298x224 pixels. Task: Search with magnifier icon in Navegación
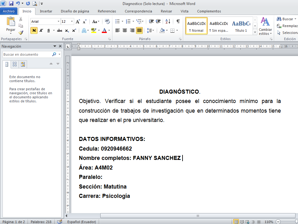click(54, 54)
